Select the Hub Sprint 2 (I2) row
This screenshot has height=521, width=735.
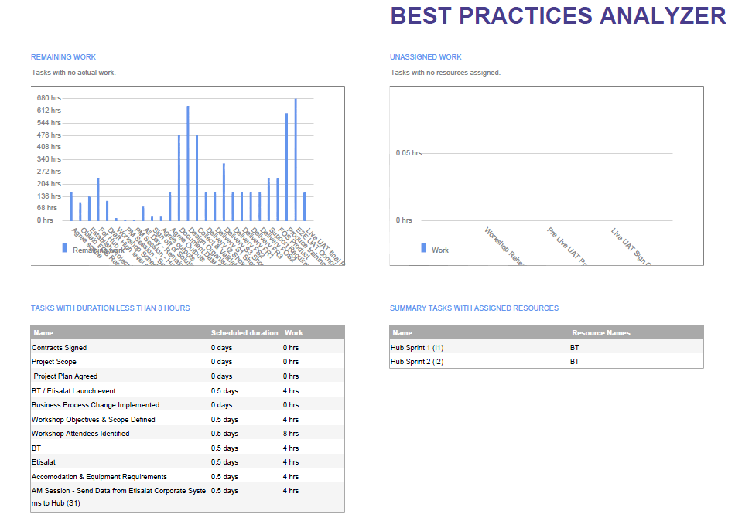pos(417,362)
